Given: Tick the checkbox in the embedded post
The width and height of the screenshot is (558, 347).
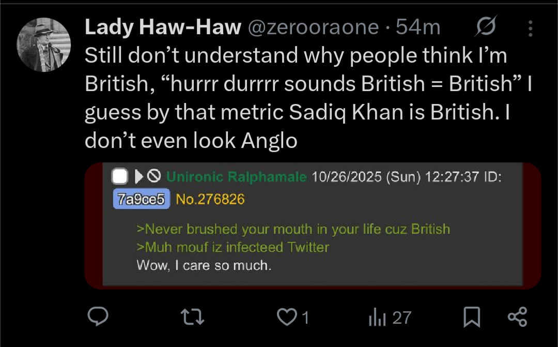Looking at the screenshot, I should pyautogui.click(x=119, y=177).
